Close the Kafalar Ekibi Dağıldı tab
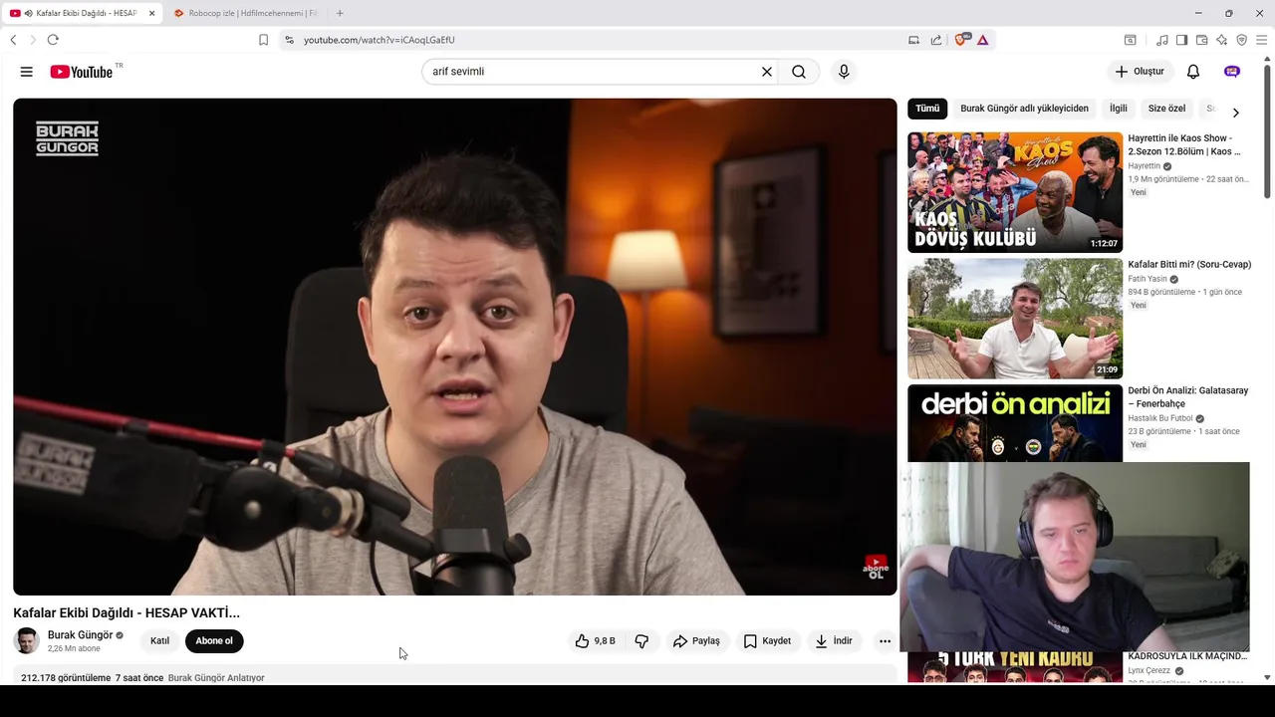 pos(152,13)
